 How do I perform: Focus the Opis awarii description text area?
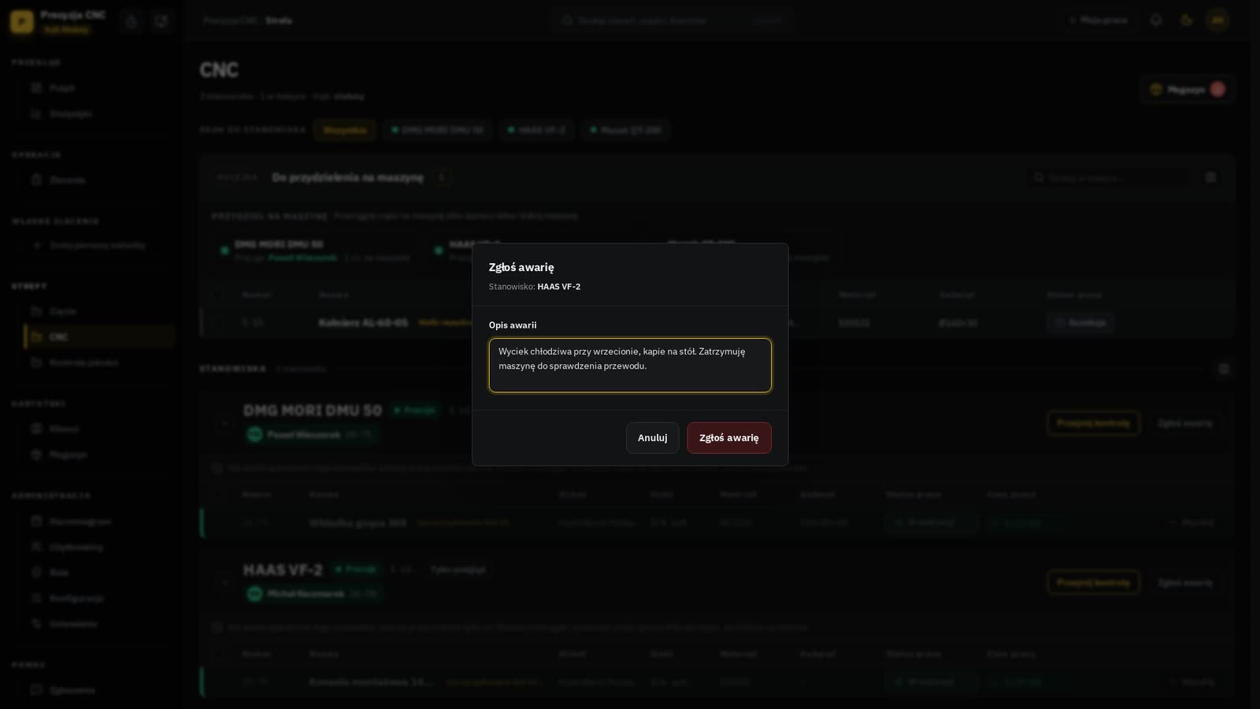(630, 366)
